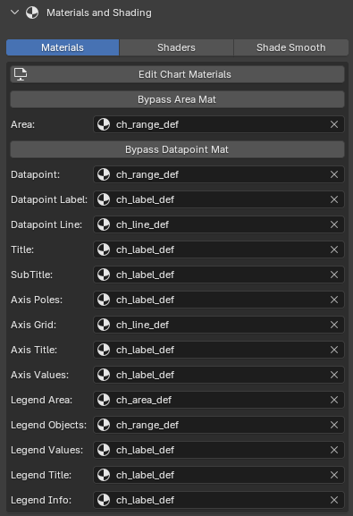The width and height of the screenshot is (353, 516).
Task: Click material icon in Axis Poles field
Action: 104,300
